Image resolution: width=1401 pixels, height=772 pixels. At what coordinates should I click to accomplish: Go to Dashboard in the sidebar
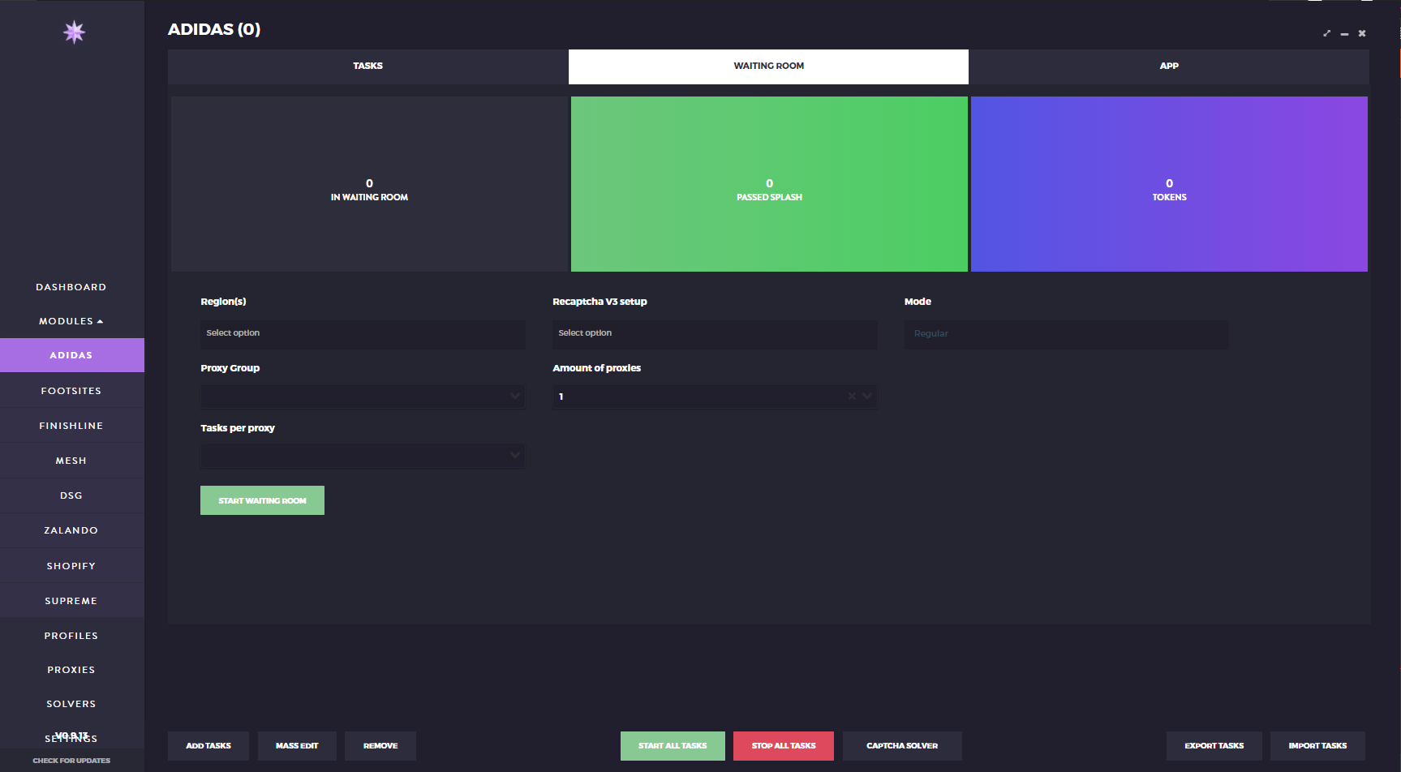(x=71, y=287)
